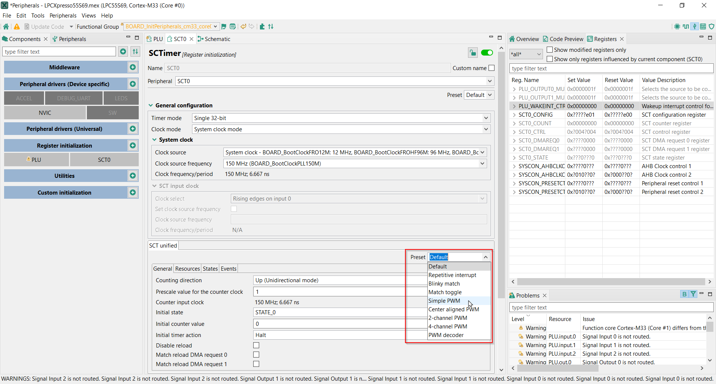Expand the SCT0_CONFIG register row

coord(514,115)
